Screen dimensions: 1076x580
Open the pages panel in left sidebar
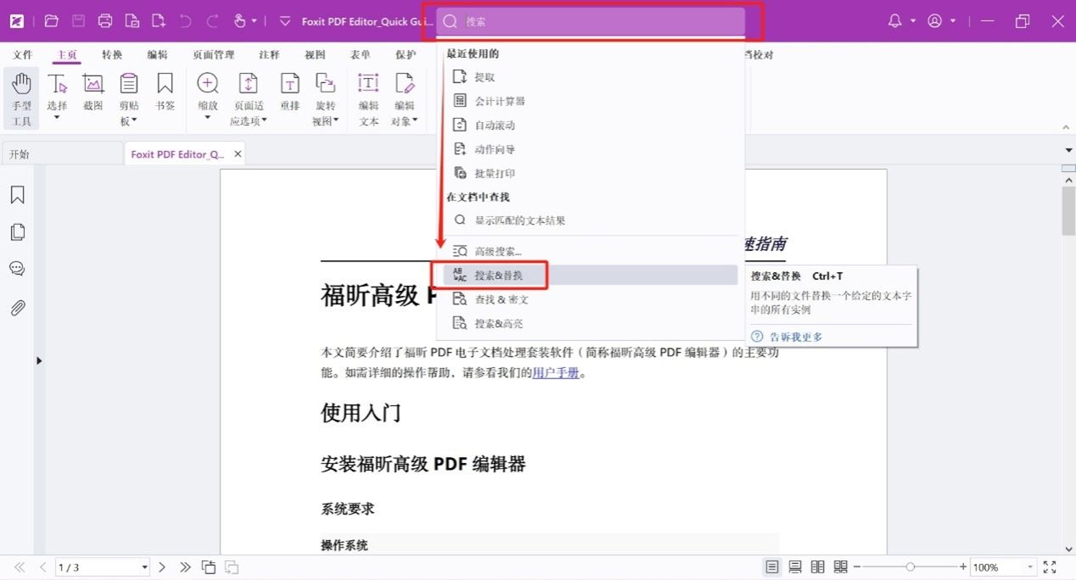(x=17, y=231)
